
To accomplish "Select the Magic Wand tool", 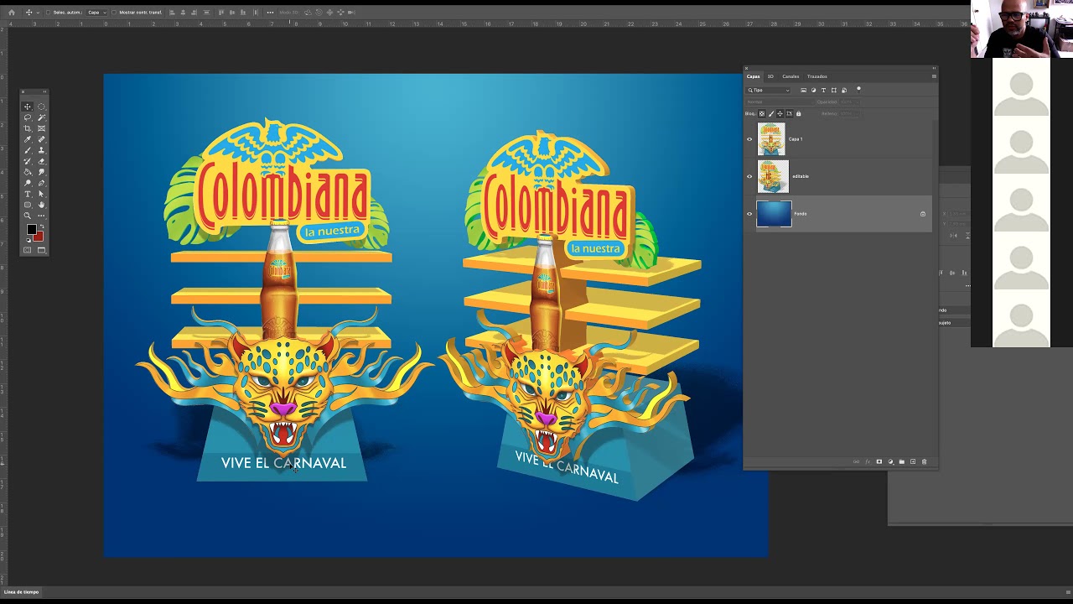I will [41, 117].
